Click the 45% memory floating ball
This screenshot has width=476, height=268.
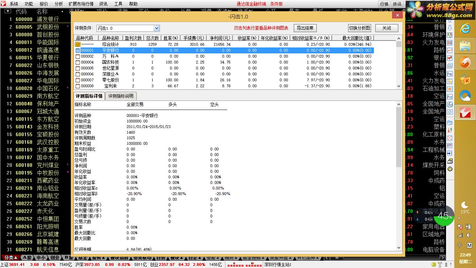[444, 216]
